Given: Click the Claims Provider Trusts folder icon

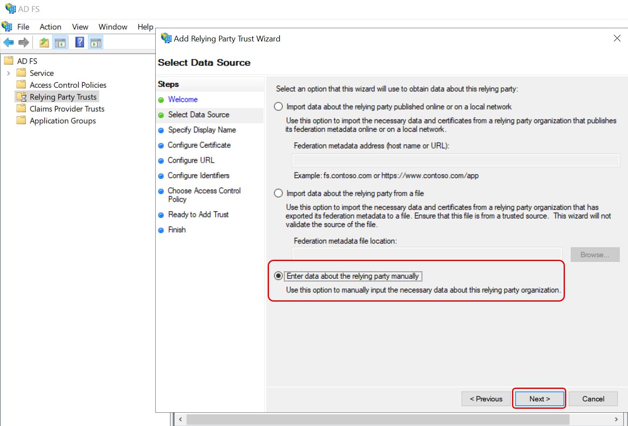Looking at the screenshot, I should [21, 108].
